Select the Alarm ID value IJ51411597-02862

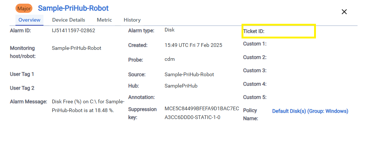pyautogui.click(x=74, y=31)
